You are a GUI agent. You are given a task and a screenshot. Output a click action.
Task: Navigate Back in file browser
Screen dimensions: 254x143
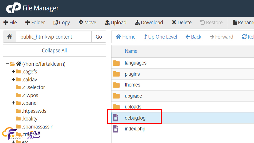pyautogui.click(x=193, y=37)
